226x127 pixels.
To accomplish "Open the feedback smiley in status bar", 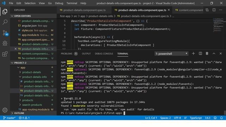I will click(x=215, y=118).
